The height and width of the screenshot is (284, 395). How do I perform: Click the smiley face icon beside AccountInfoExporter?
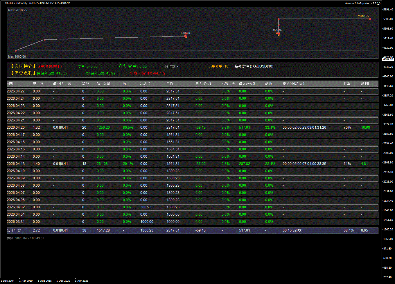[378, 3]
